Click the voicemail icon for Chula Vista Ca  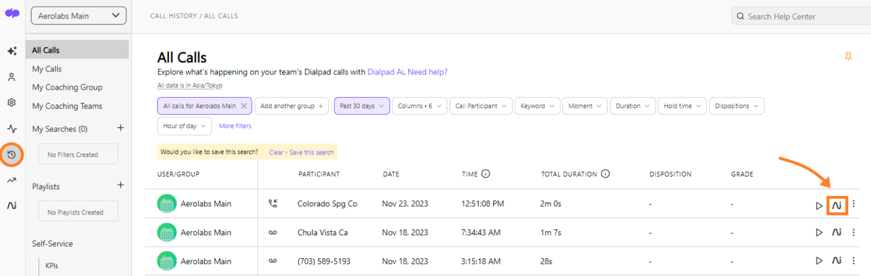273,232
